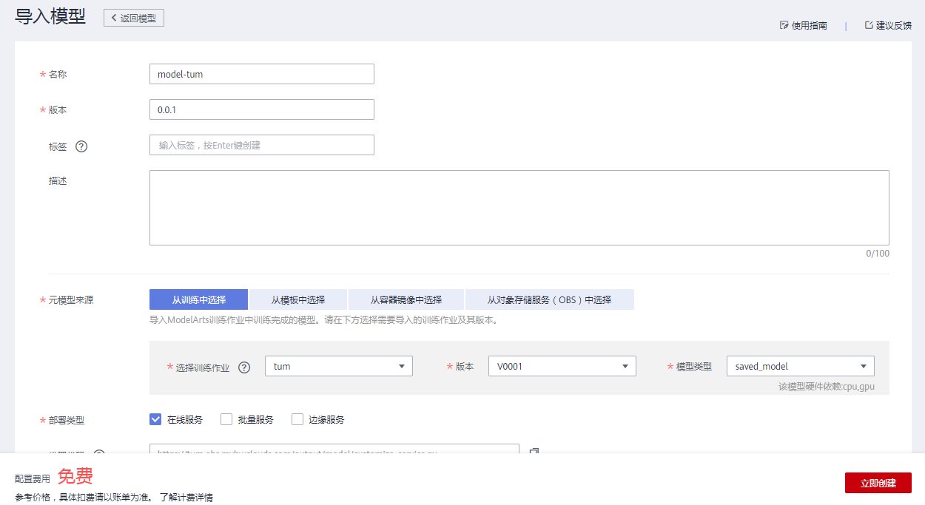The width and height of the screenshot is (925, 505).
Task: Open the 版本 dropdown showing V0001
Action: click(x=562, y=366)
